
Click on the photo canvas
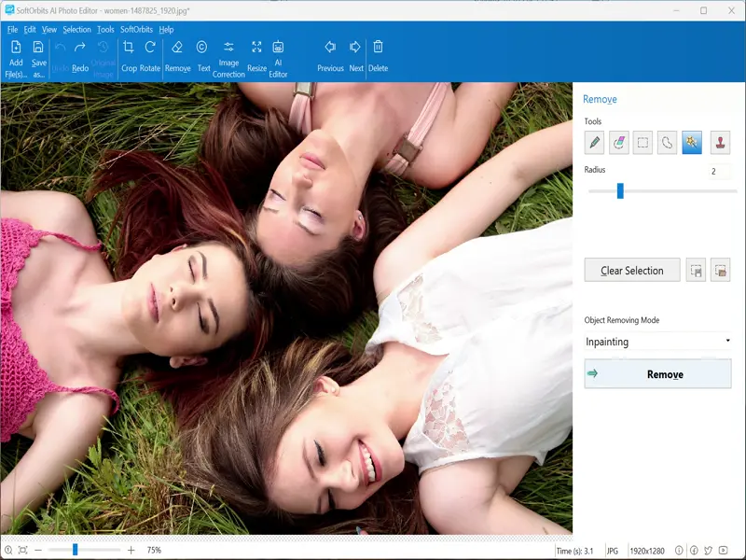pos(286,308)
